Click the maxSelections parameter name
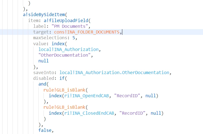Screen dimensions: 203x134 tap(50, 38)
